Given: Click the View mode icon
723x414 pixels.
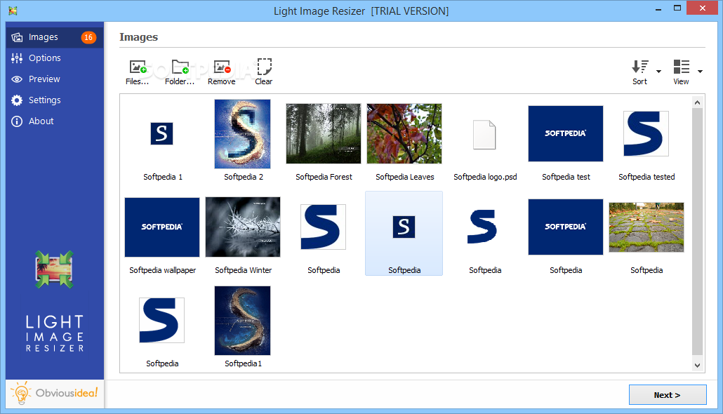Looking at the screenshot, I should click(x=681, y=67).
